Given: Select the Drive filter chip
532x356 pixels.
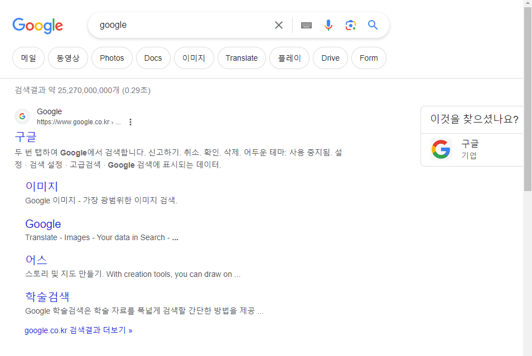Looking at the screenshot, I should click(x=331, y=58).
